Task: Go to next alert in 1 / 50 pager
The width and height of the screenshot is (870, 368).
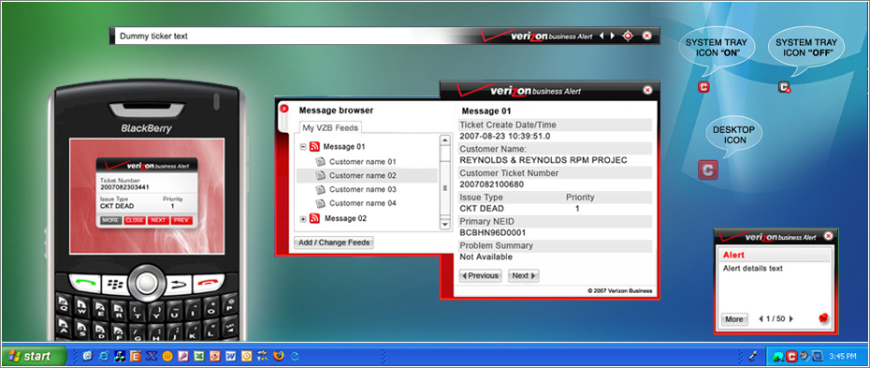Action: coord(791,319)
